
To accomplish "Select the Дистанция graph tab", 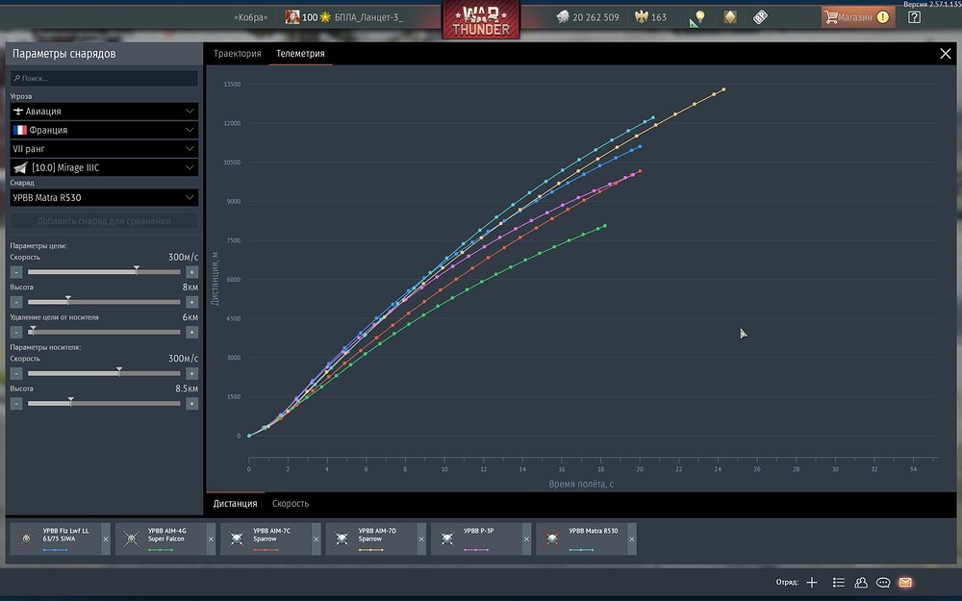I will [235, 504].
